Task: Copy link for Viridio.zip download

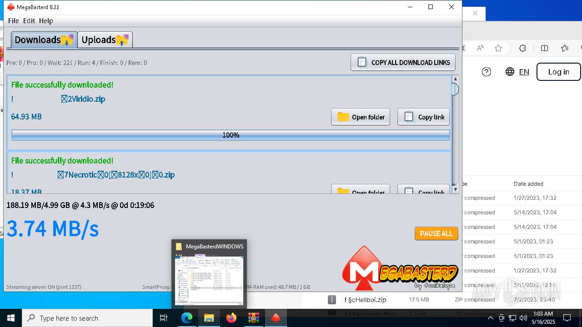Action: [x=424, y=117]
